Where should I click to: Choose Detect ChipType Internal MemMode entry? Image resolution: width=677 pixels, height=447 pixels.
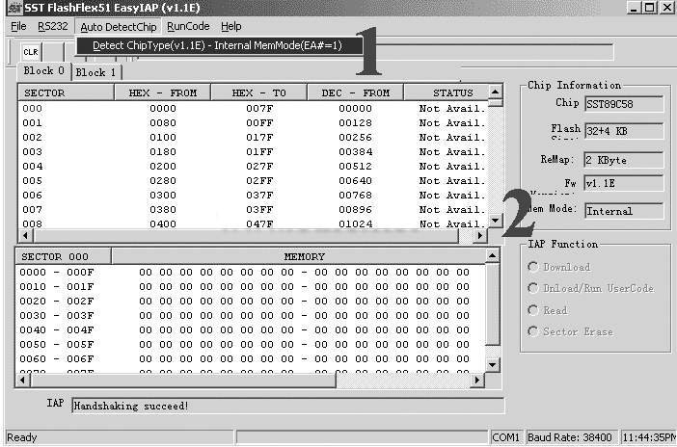coord(220,45)
